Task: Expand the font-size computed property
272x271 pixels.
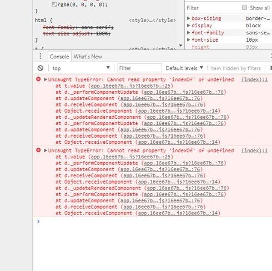Action: [189, 39]
